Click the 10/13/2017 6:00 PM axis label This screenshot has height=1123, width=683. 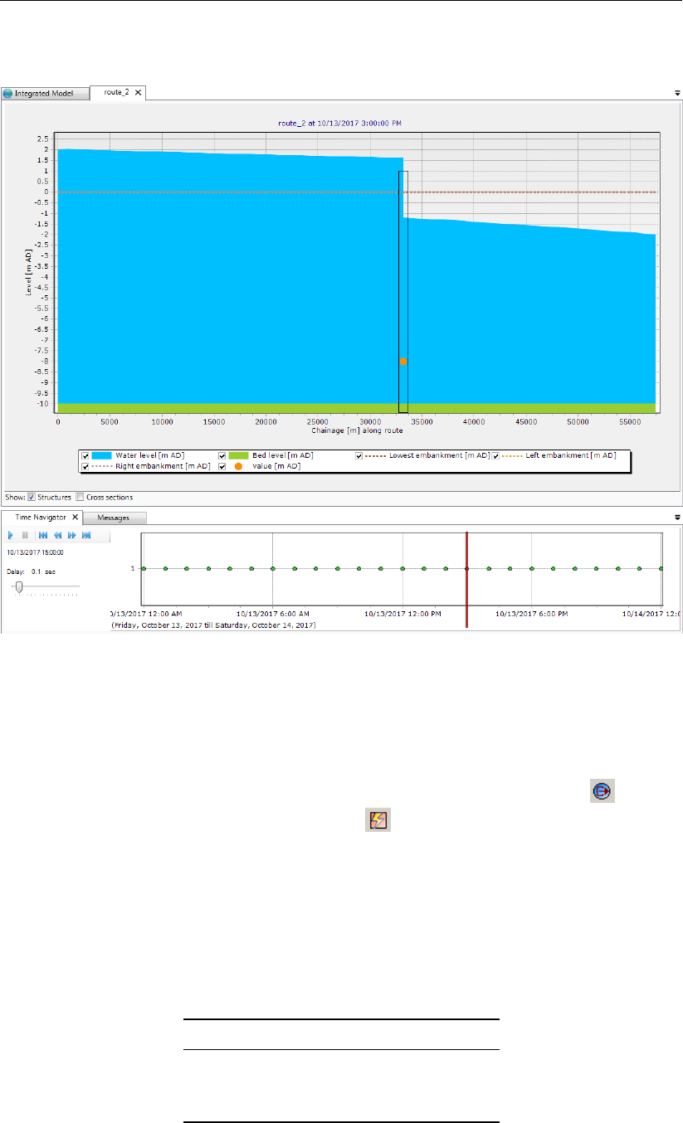point(531,615)
